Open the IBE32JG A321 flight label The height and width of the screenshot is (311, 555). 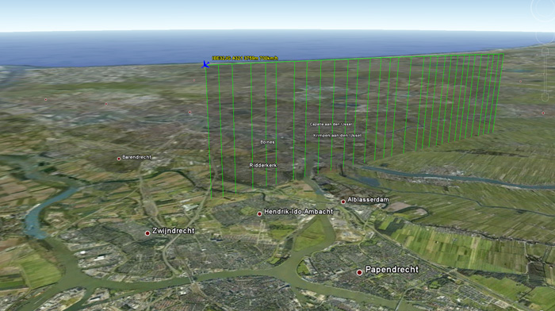(x=245, y=58)
